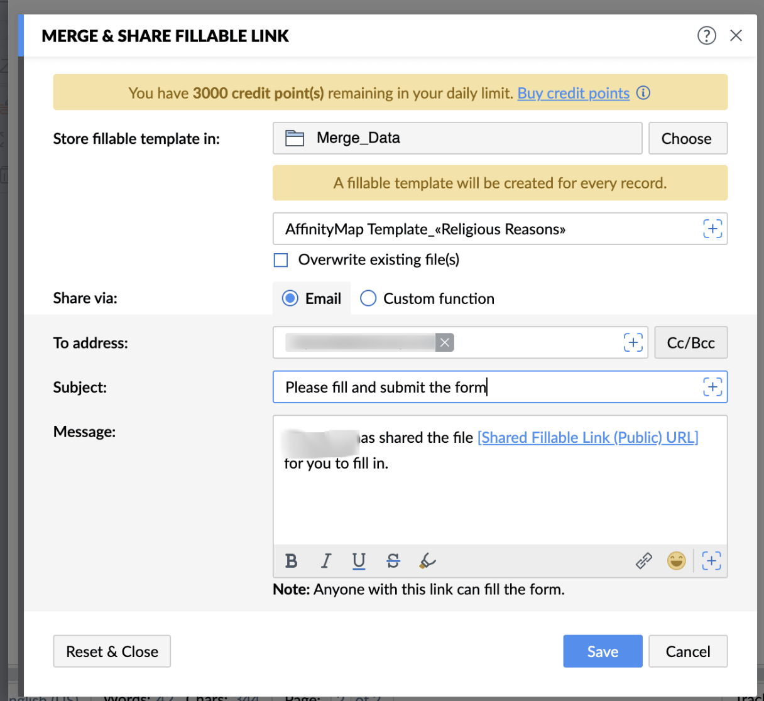Apply strikethrough in message editor
Viewport: 764px width, 701px height.
[x=393, y=561]
